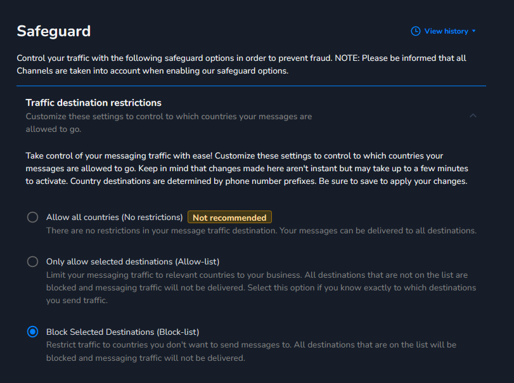Screen dimensions: 514x383
Task: Click the Block Selected Destinations (Block-list) label
Action: click(x=122, y=332)
